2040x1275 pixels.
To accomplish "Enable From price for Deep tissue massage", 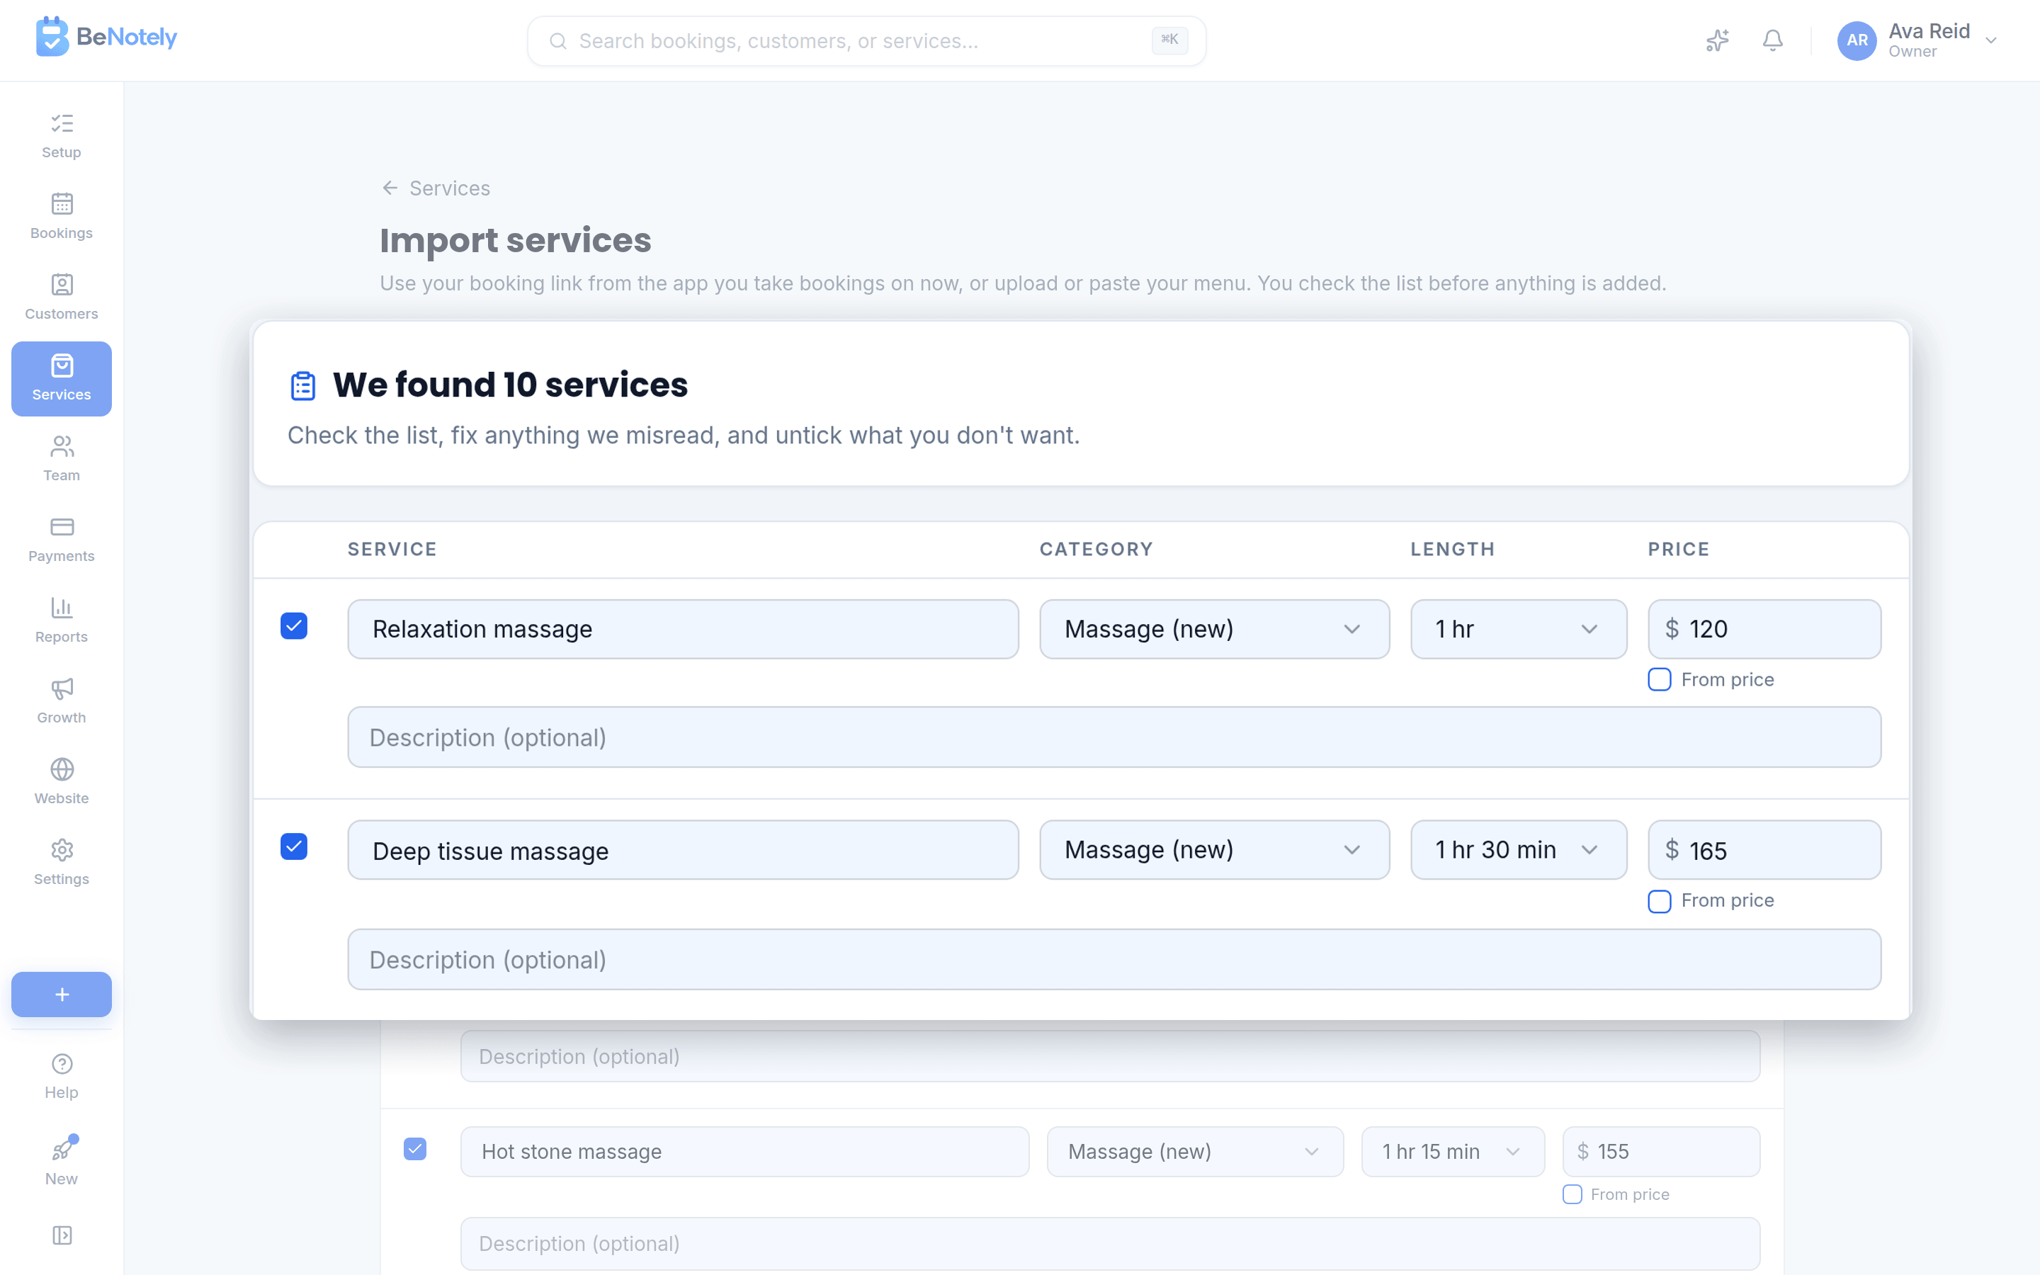I will pyautogui.click(x=1659, y=902).
